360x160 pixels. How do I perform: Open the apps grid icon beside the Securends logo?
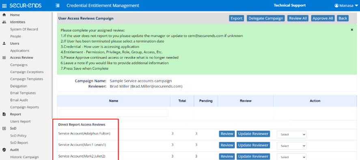click(4, 6)
